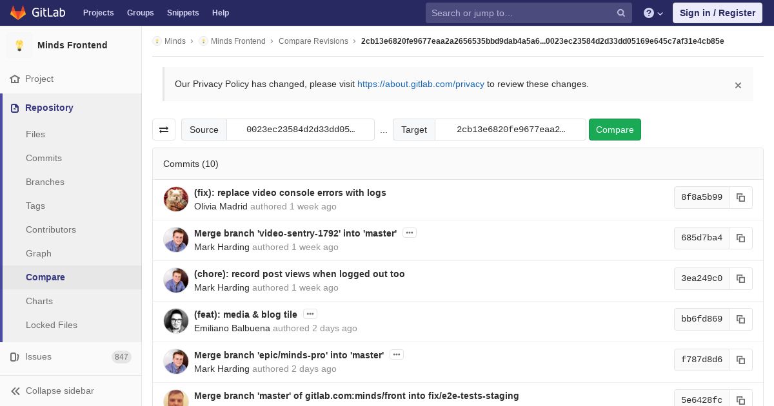
Task: Click Olivia Madrid's avatar
Action: (x=176, y=200)
